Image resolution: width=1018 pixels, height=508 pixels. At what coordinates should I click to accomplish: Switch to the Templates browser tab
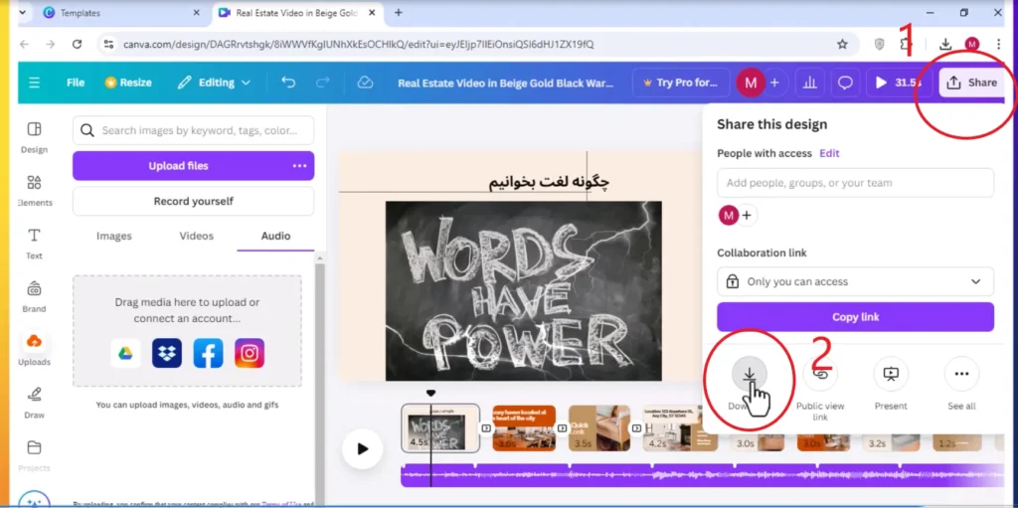tap(122, 12)
